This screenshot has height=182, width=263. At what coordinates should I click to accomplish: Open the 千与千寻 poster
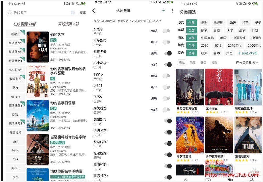pyautogui.click(x=190, y=170)
